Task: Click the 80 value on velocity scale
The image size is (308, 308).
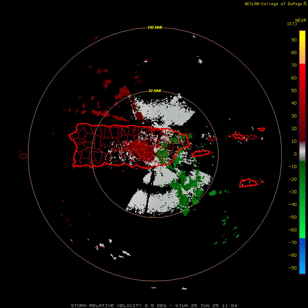Action: coord(294,53)
